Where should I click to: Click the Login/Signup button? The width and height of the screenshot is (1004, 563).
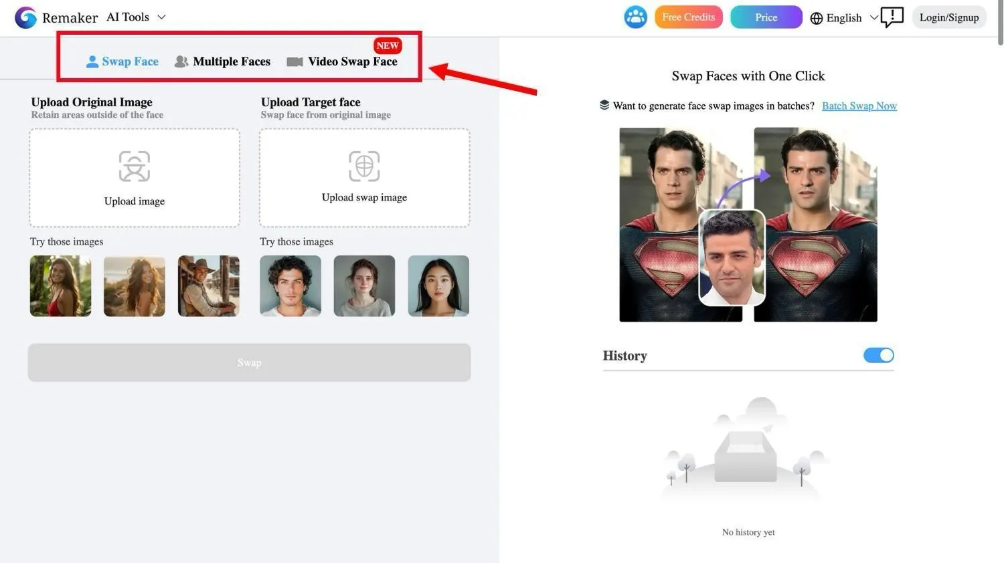click(x=948, y=17)
